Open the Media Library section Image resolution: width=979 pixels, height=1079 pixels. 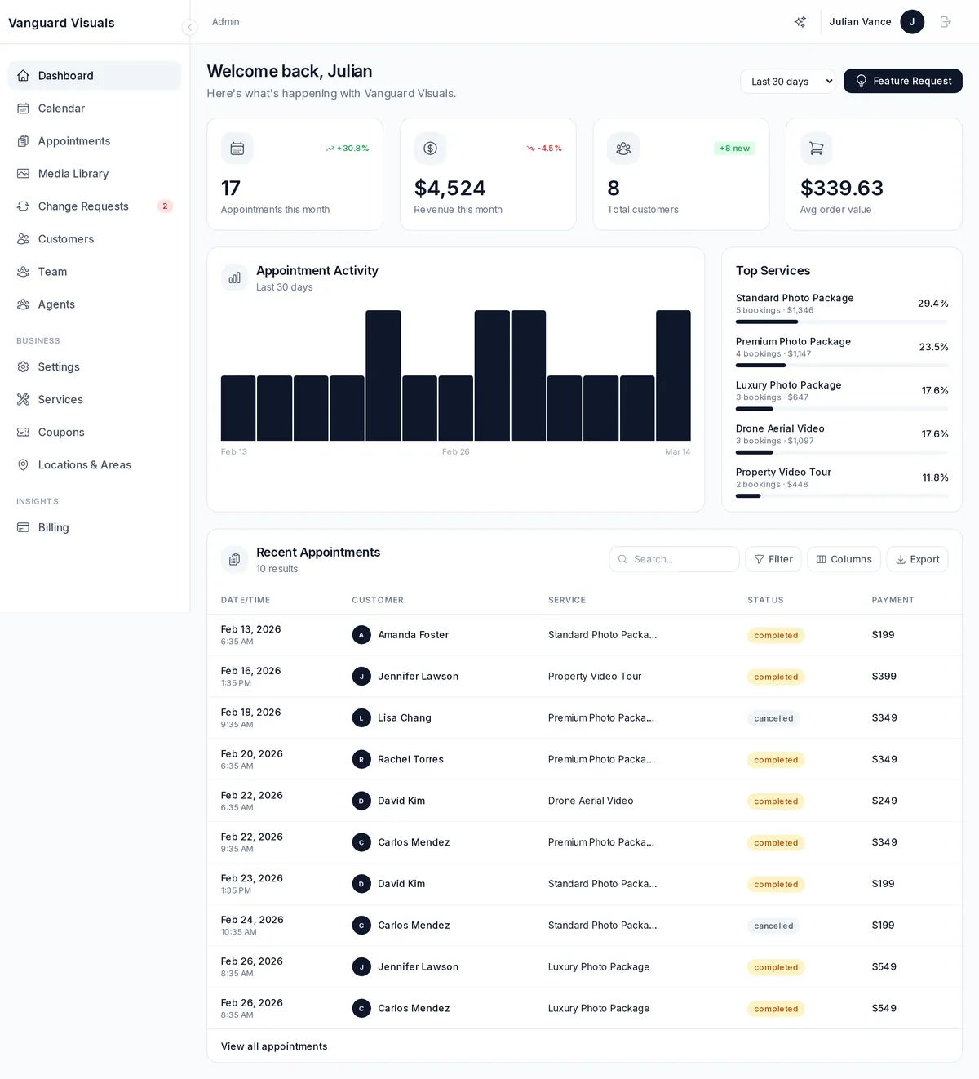tap(73, 174)
